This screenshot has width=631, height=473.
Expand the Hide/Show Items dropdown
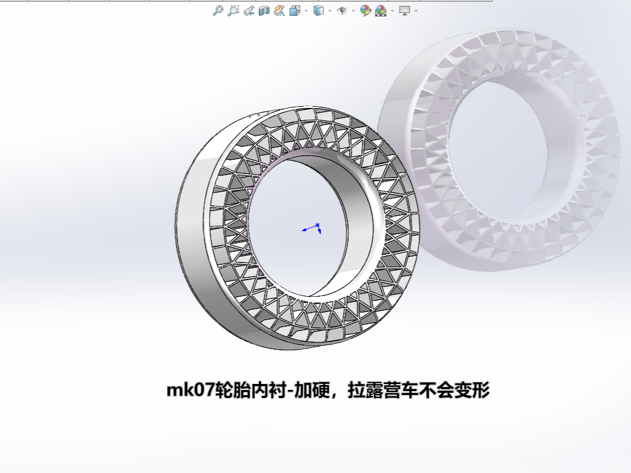(x=352, y=11)
